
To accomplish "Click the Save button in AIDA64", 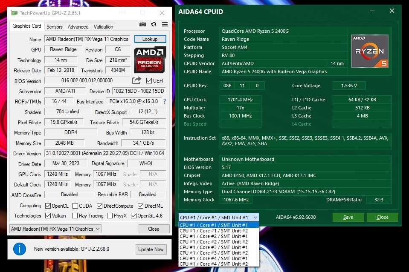I will (348, 217).
